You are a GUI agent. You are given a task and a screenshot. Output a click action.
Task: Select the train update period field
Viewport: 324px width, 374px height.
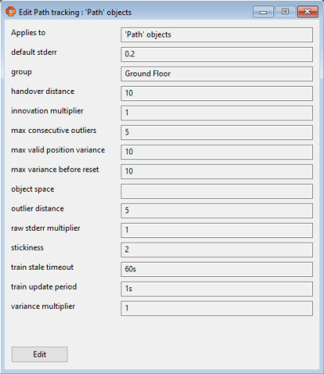click(217, 289)
